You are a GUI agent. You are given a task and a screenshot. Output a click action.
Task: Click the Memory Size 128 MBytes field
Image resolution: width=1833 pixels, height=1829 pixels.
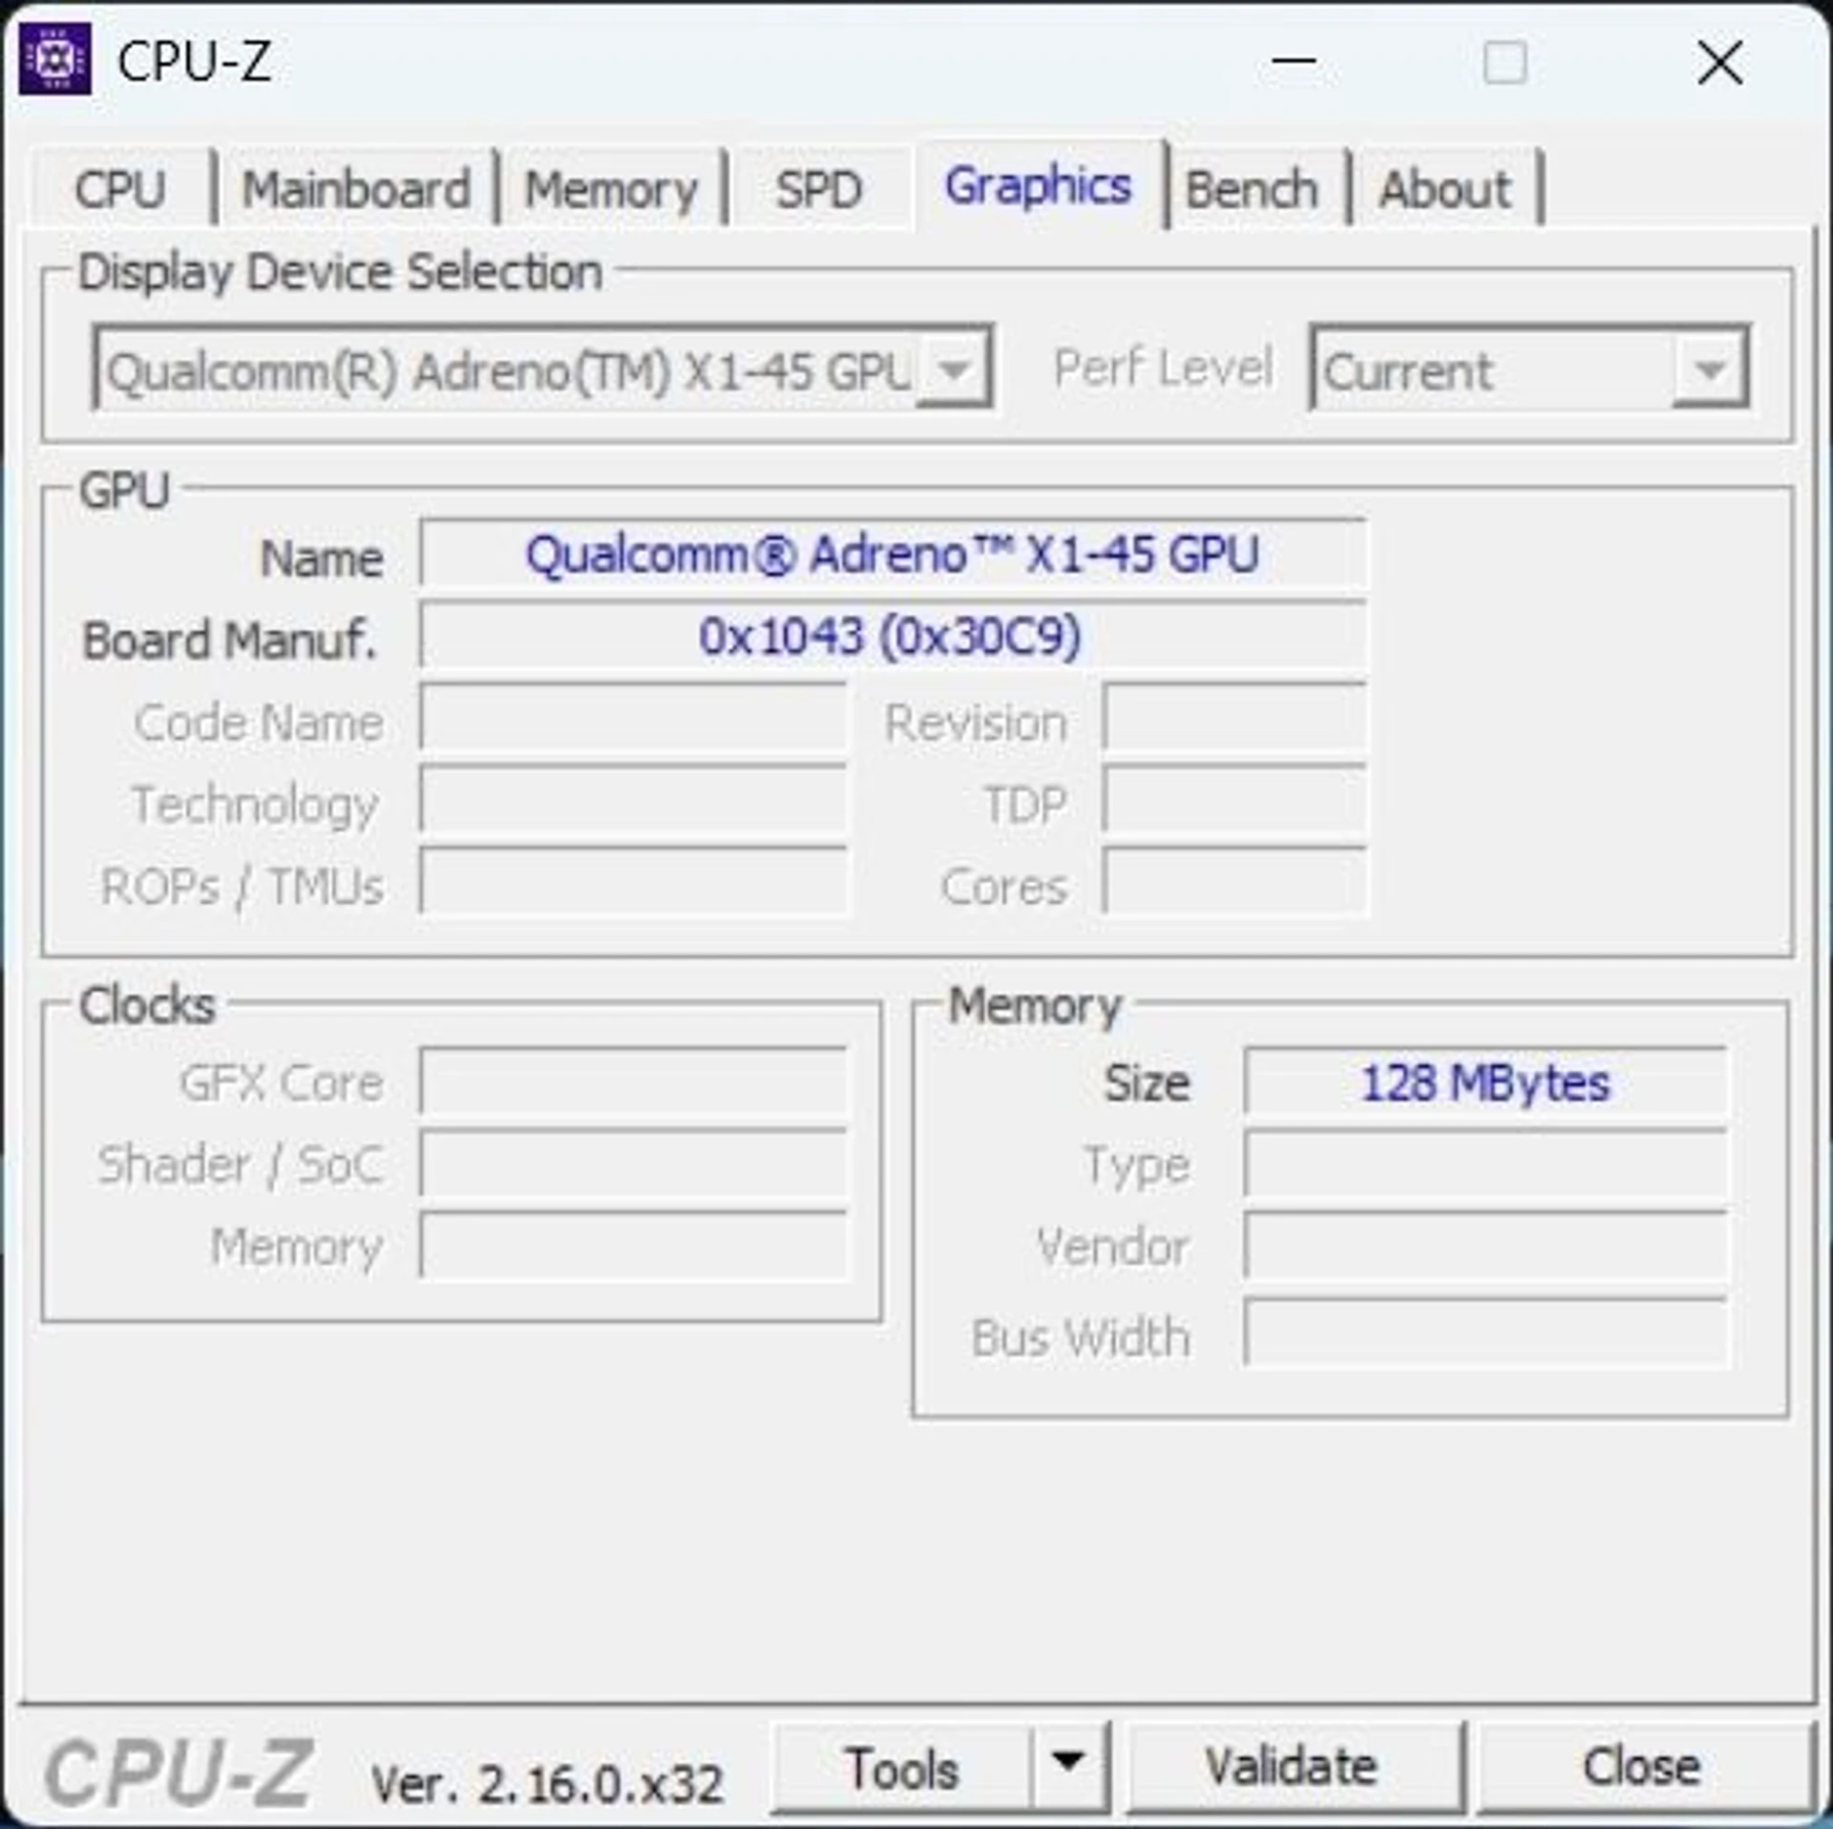(1485, 1083)
